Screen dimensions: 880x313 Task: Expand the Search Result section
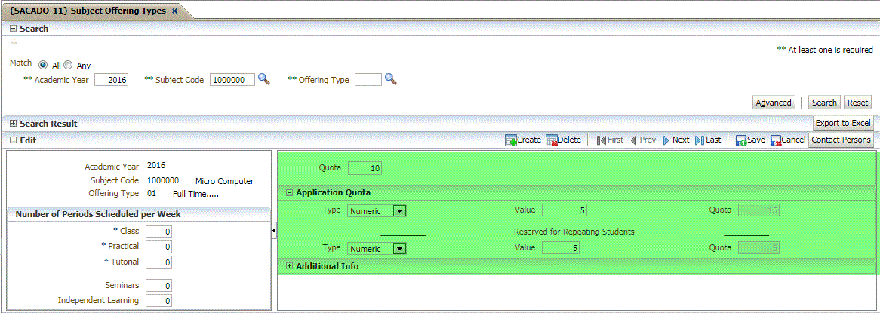13,123
